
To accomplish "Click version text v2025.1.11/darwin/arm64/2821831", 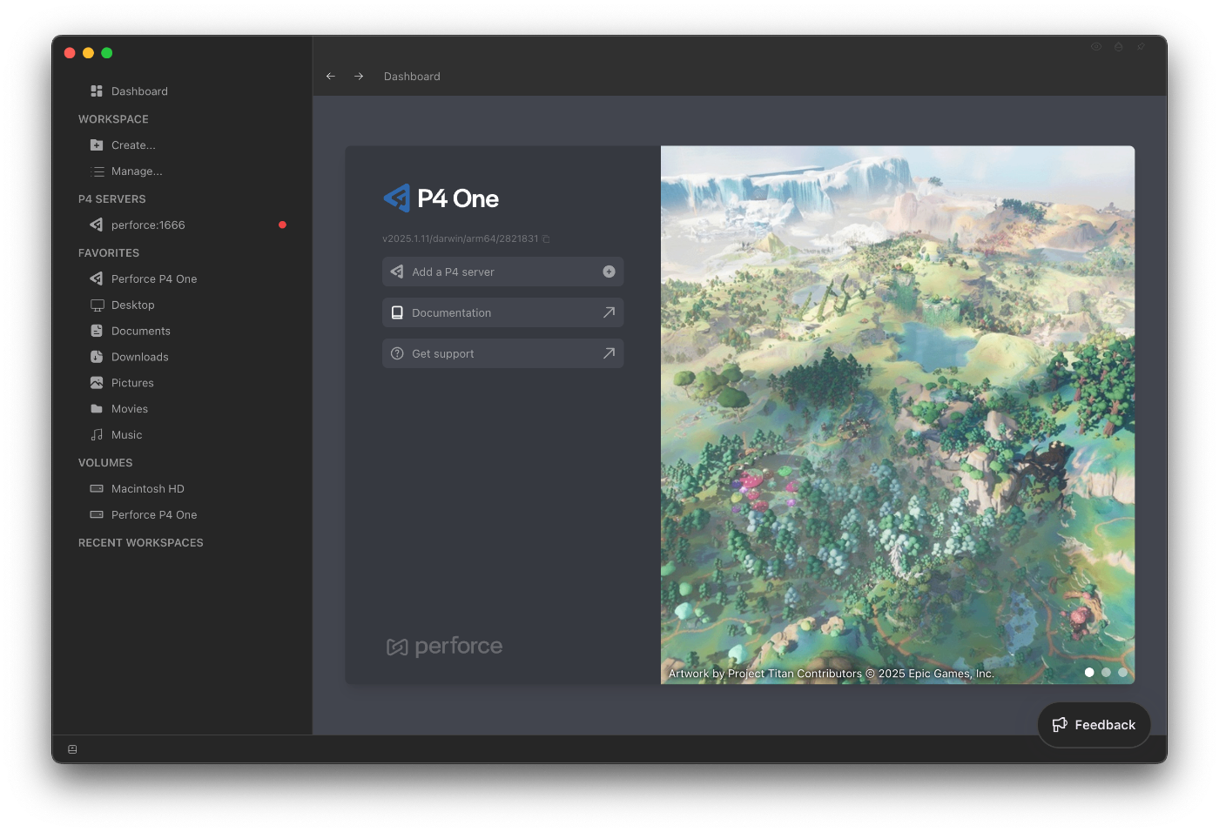I will pos(461,238).
